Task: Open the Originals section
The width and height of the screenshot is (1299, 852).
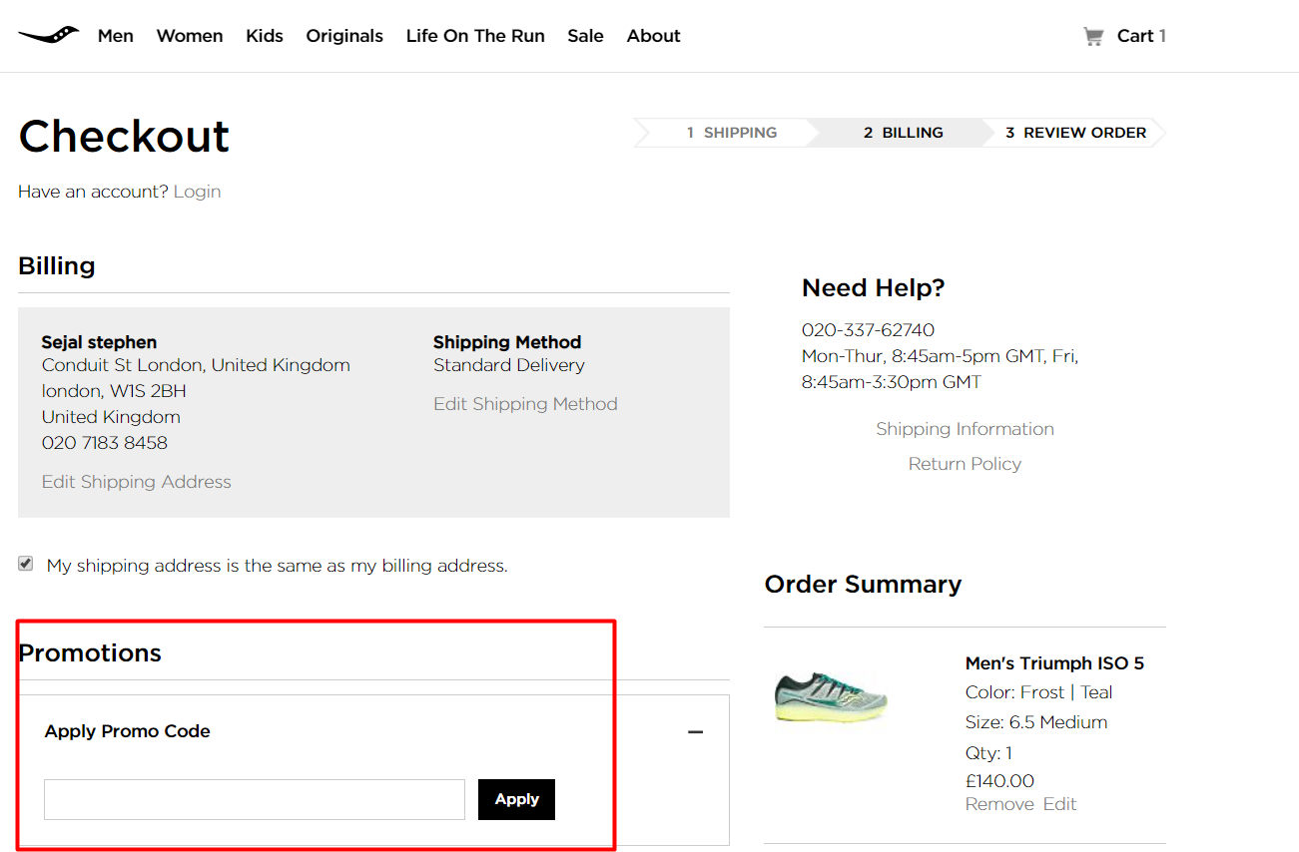Action: point(344,36)
